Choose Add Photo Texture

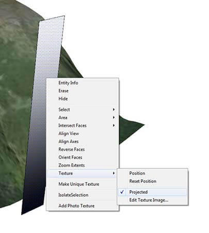click(76, 206)
